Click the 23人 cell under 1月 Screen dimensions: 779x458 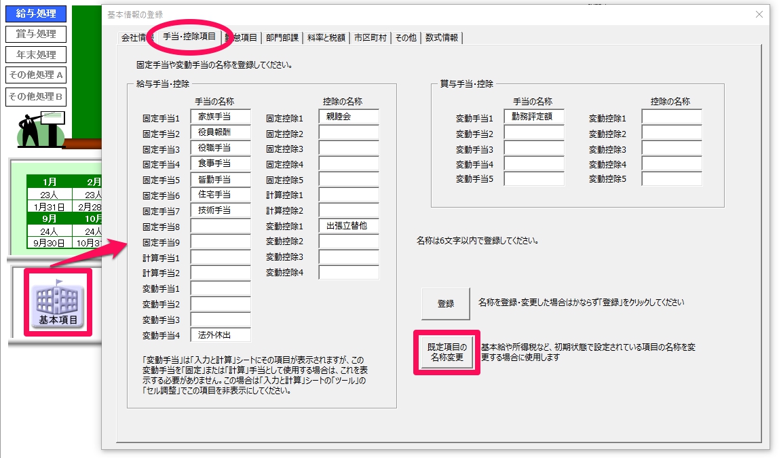(49, 195)
